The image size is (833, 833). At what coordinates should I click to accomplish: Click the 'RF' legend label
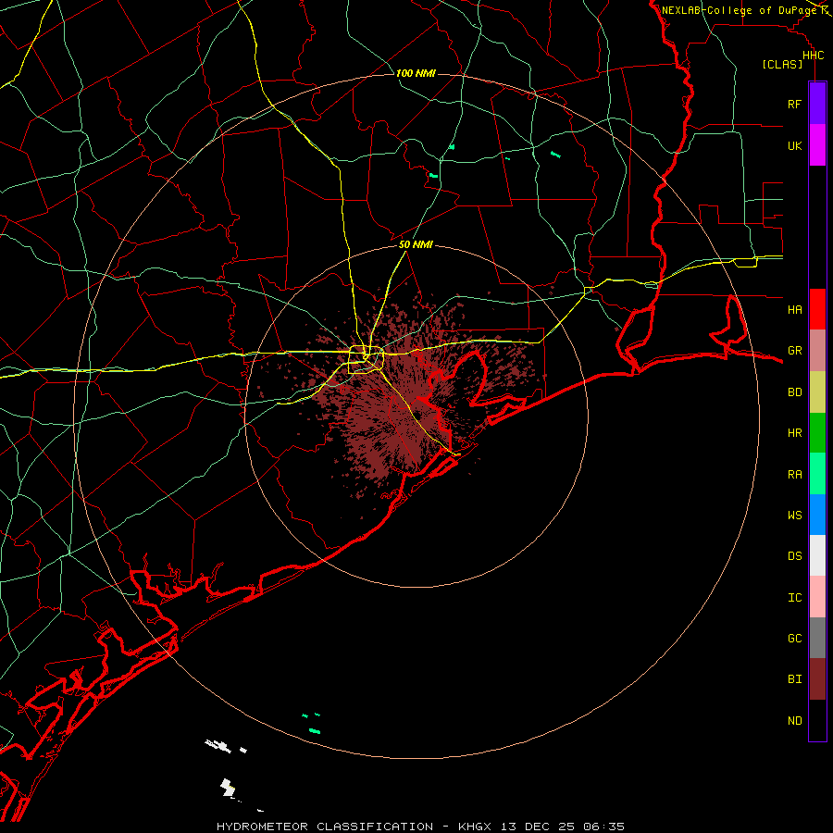click(x=794, y=104)
